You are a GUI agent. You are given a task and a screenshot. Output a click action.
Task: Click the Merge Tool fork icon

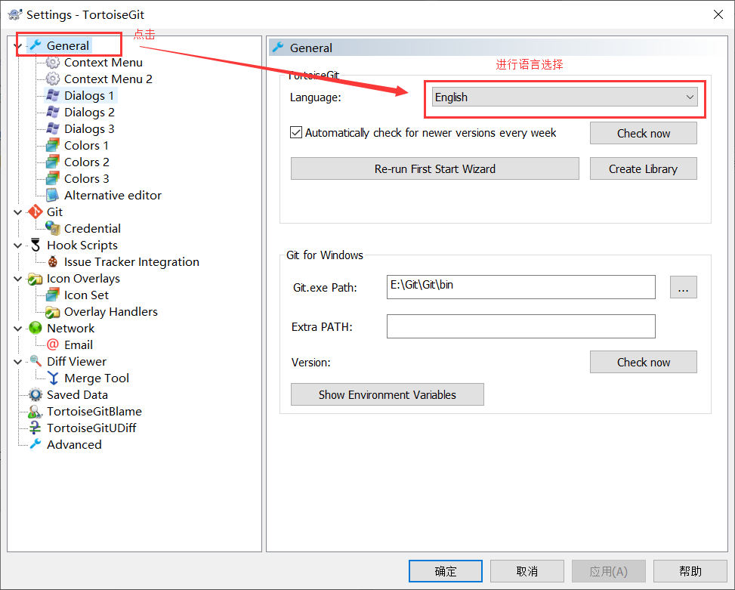(53, 378)
